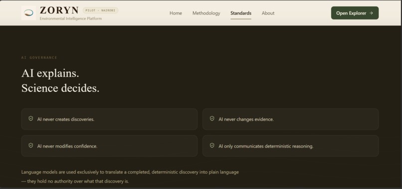Go to the Home page
402x189 pixels.
click(176, 13)
